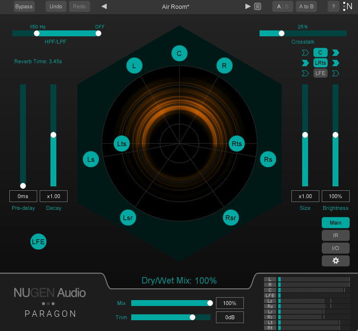Click Size vertical slider handle
358x331 pixels.
coord(305,135)
